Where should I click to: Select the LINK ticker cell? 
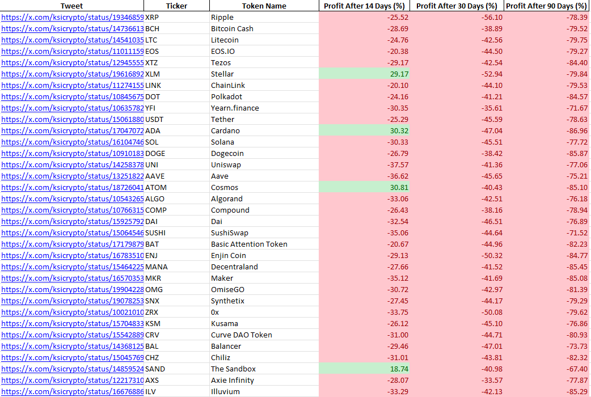coord(176,85)
